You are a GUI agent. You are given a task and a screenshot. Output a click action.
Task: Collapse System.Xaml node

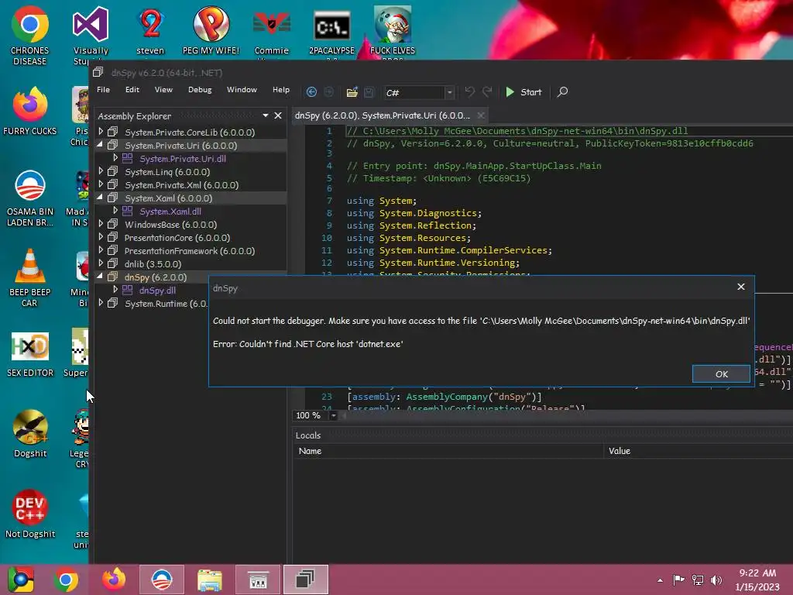tap(100, 198)
